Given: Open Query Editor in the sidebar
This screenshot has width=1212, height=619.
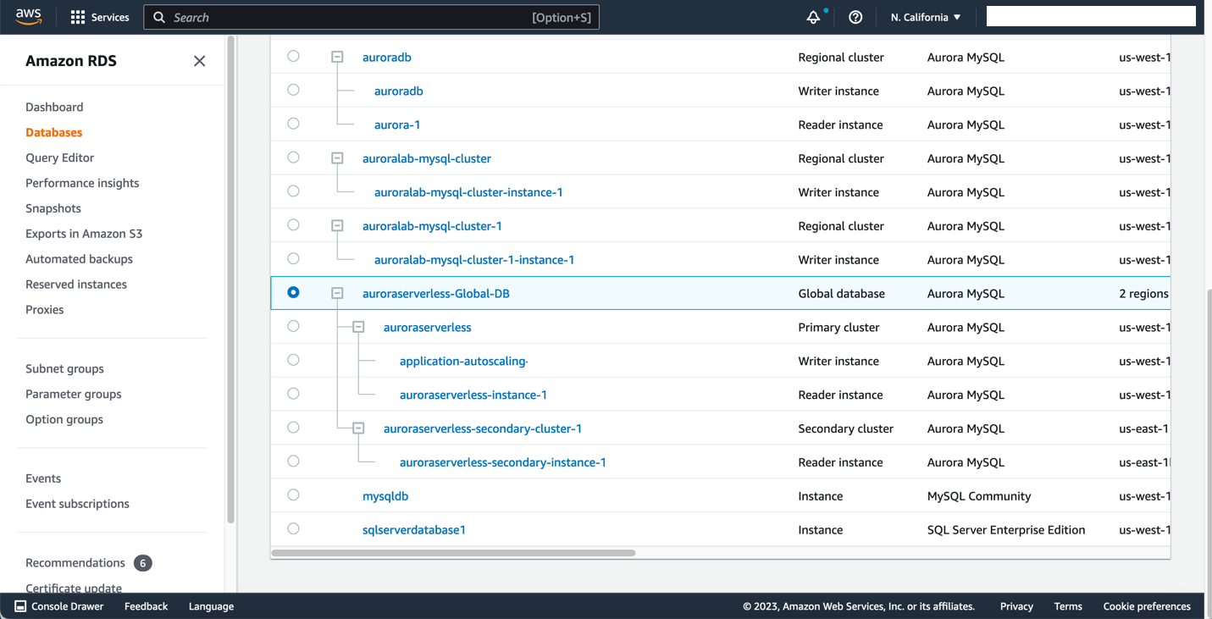Looking at the screenshot, I should click(x=59, y=158).
